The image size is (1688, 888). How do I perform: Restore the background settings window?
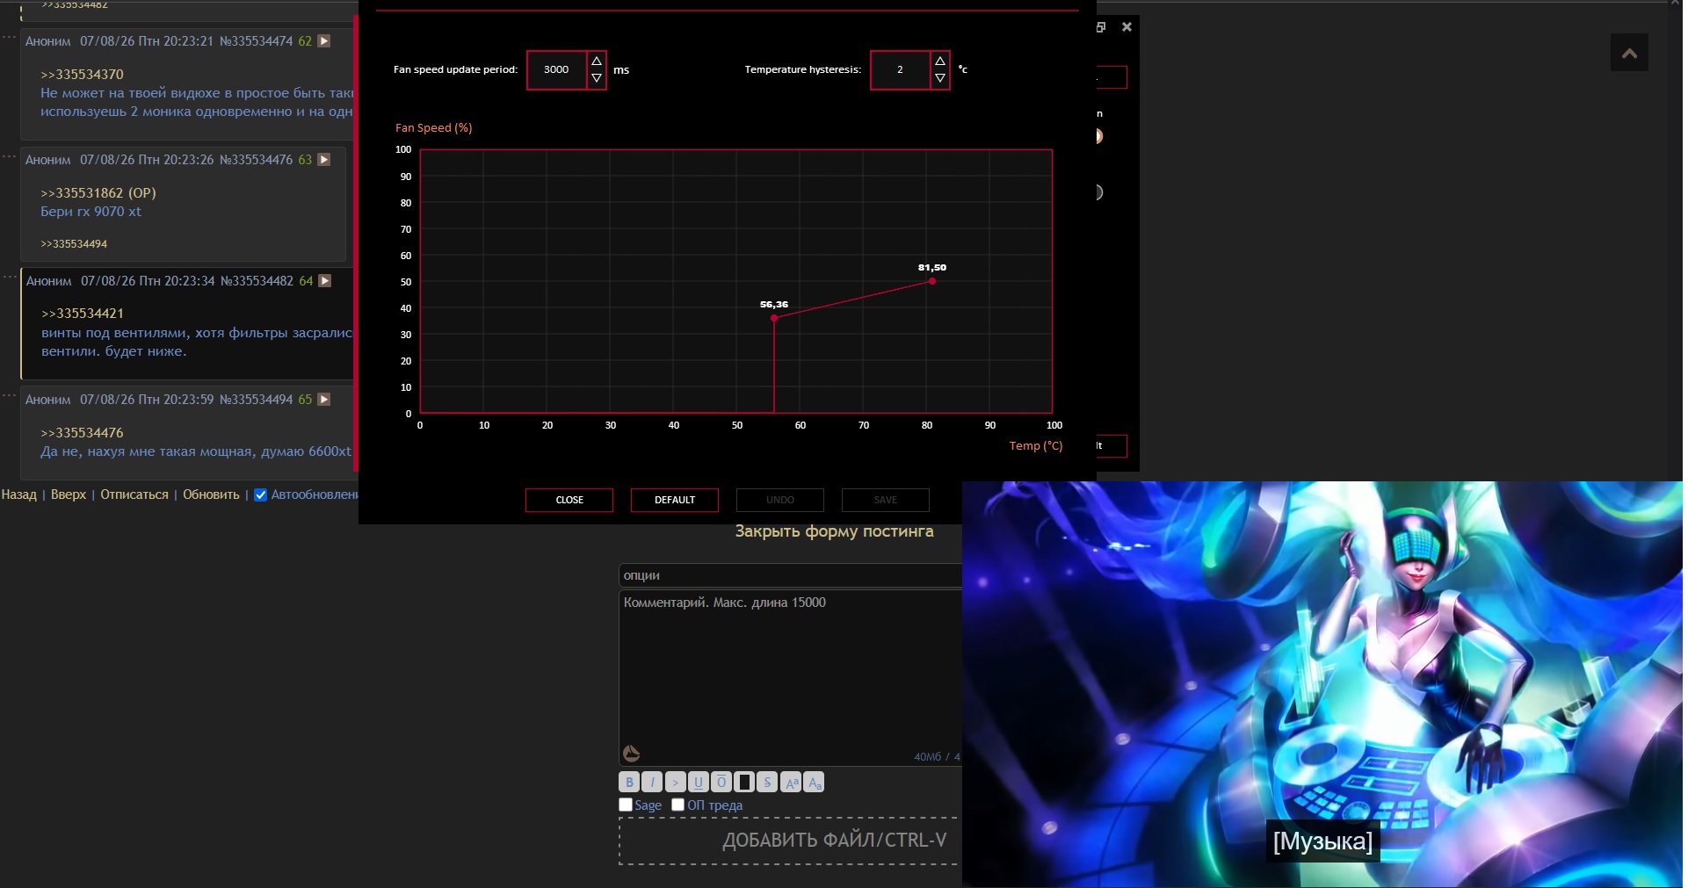click(x=1101, y=27)
